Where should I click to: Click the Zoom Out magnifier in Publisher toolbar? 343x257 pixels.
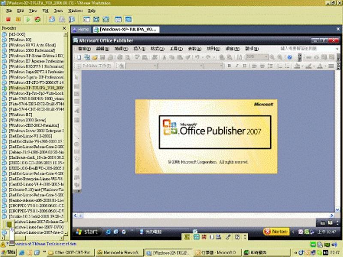272,57
